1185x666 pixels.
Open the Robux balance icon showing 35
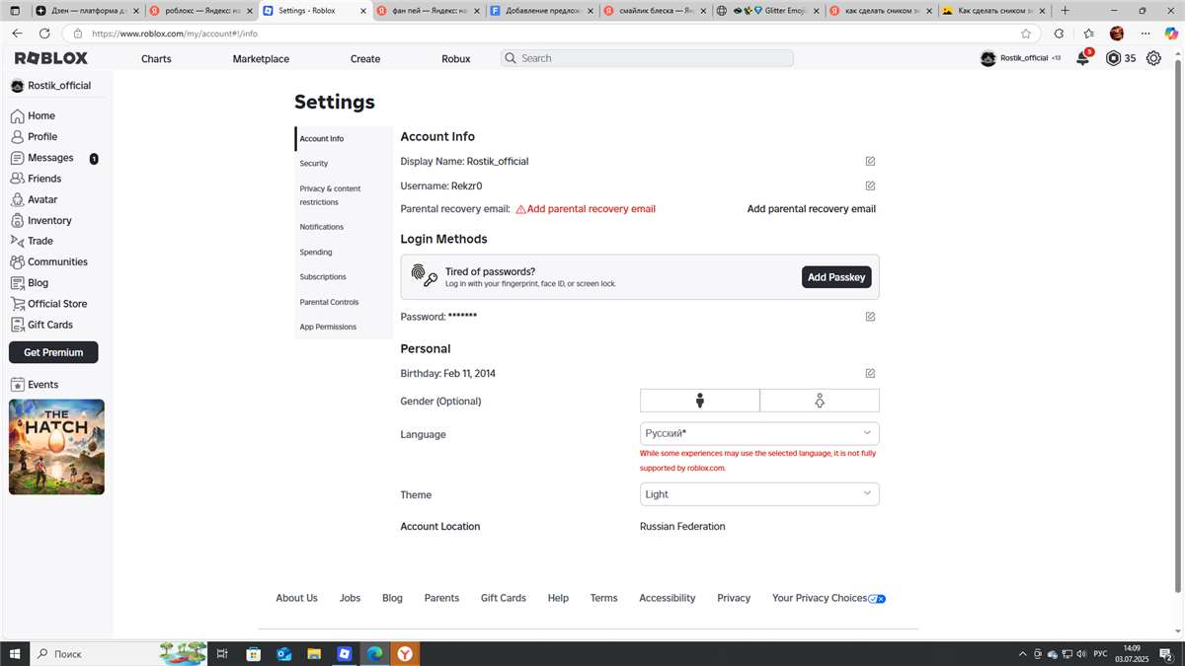point(1121,58)
